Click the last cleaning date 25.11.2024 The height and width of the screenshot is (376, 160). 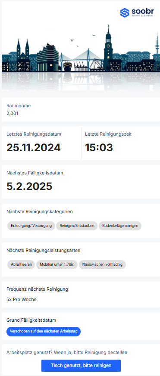pos(33,147)
